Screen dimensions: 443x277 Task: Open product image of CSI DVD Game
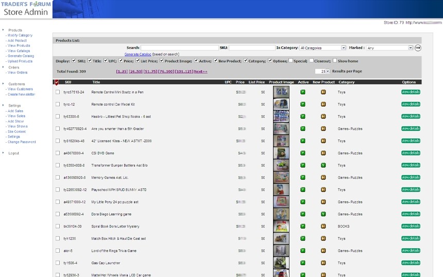point(281,153)
